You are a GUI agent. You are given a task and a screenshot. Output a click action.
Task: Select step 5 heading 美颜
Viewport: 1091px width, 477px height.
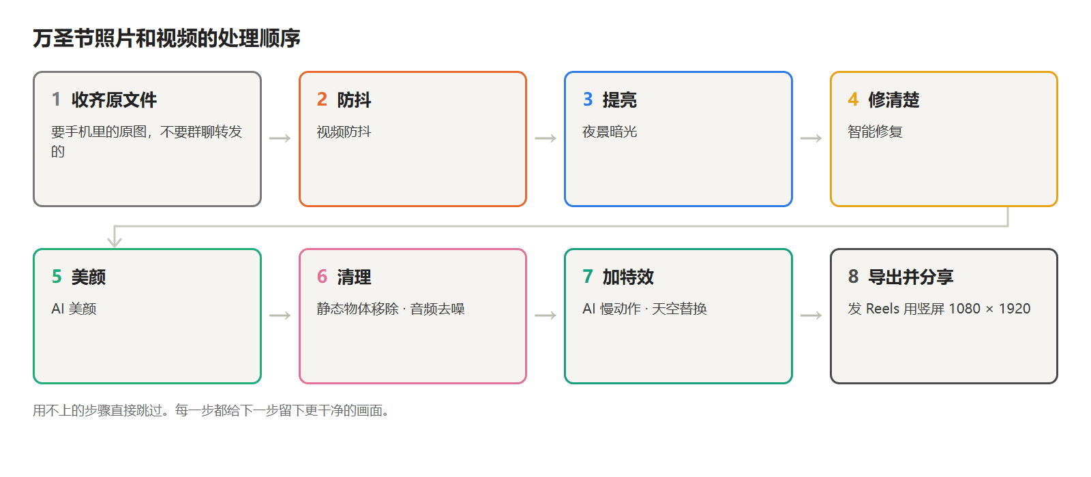point(89,277)
